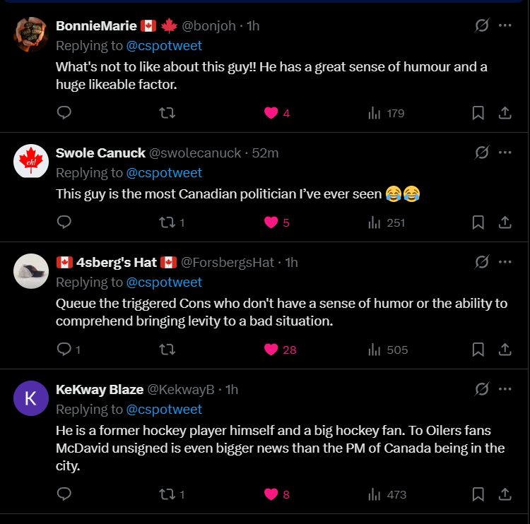Reply to BonnieMarie's tweet

[64, 113]
